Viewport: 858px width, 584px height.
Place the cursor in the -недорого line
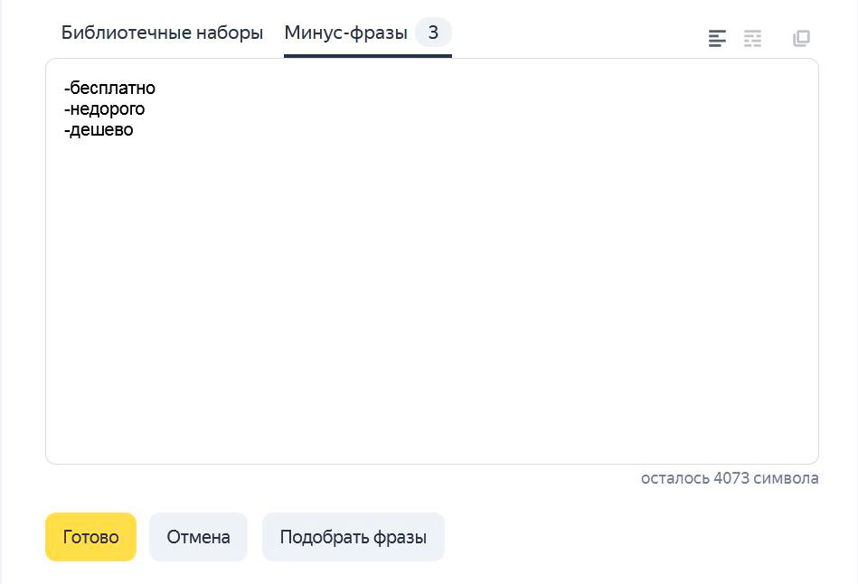coord(105,108)
